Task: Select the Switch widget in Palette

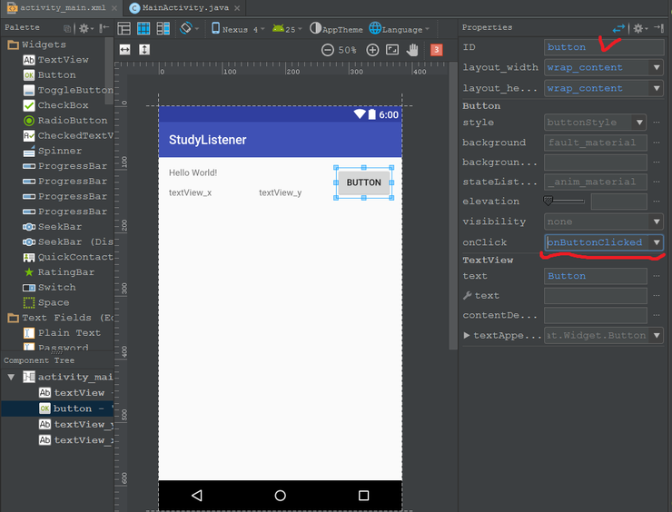Action: (56, 287)
